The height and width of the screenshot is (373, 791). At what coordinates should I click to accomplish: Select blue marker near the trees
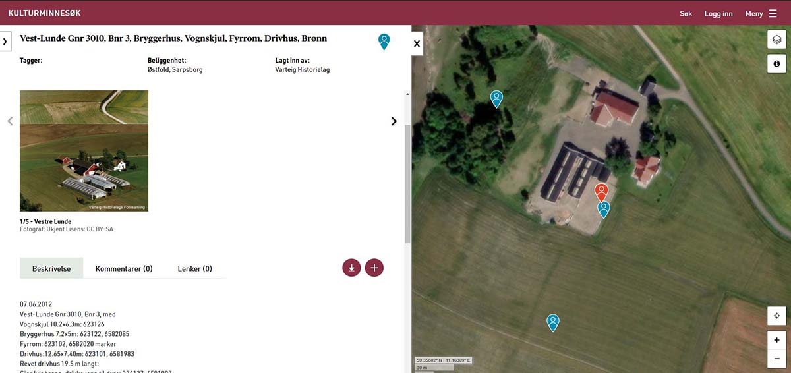coord(496,99)
